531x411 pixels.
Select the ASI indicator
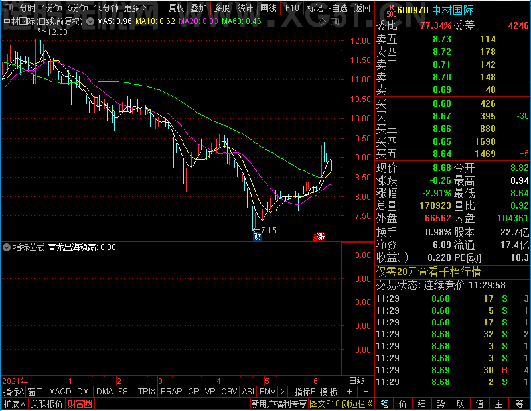point(248,392)
